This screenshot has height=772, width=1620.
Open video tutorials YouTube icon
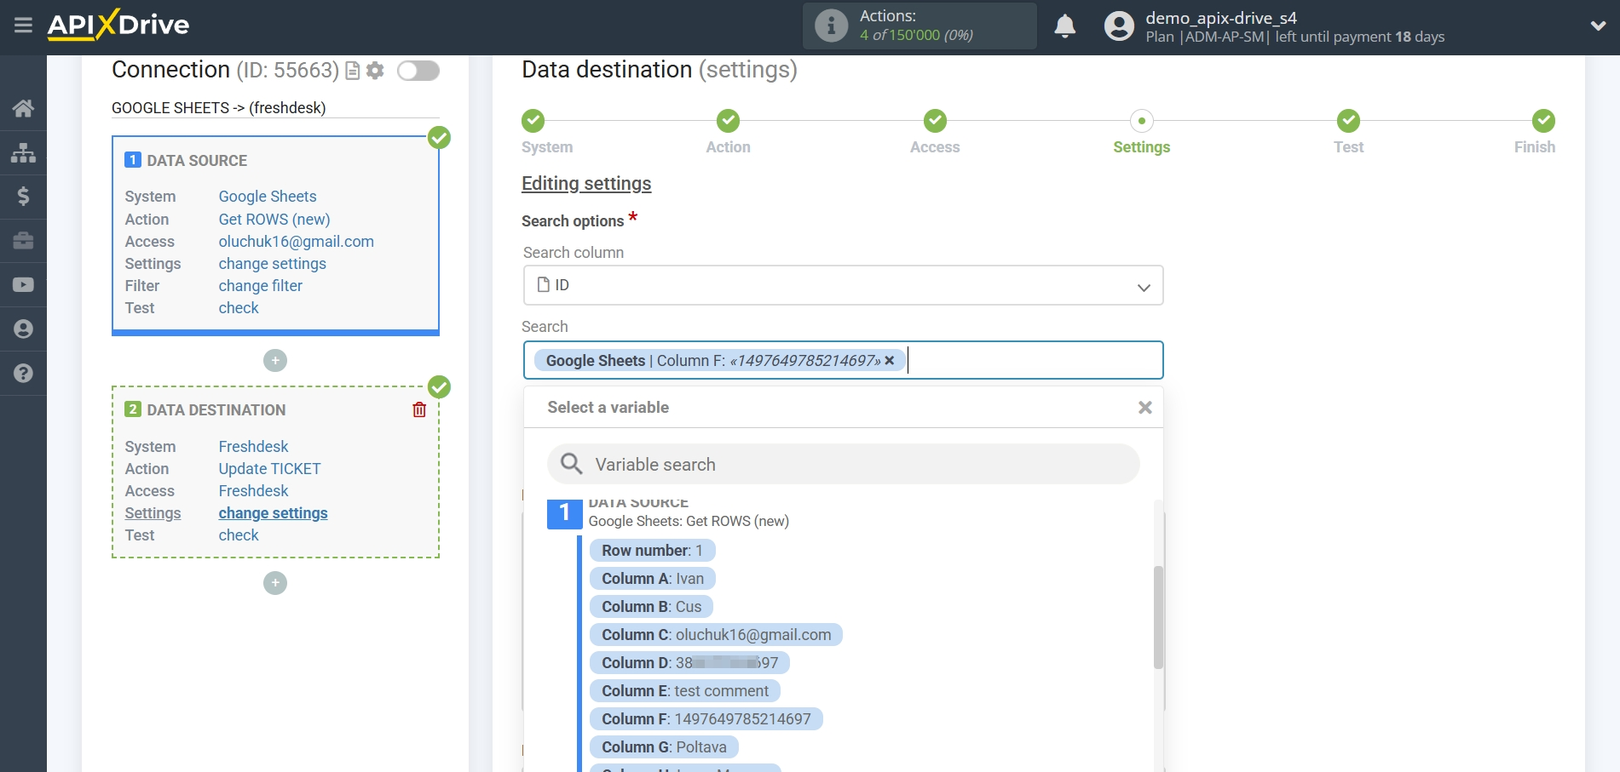(x=23, y=285)
